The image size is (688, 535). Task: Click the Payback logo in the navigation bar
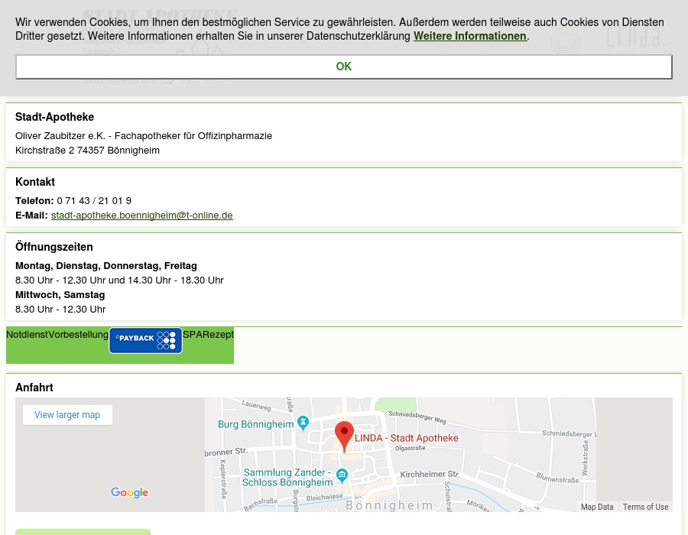click(145, 340)
